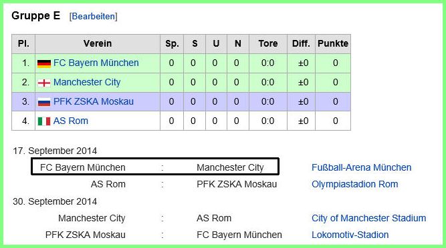Open the Bearbeiten edit link

click(94, 17)
